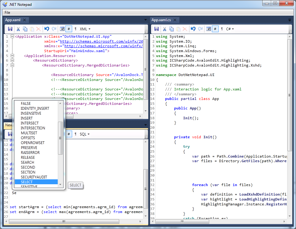
Task: Click the SELECT tooltip beside completion list
Action: [x=75, y=185]
